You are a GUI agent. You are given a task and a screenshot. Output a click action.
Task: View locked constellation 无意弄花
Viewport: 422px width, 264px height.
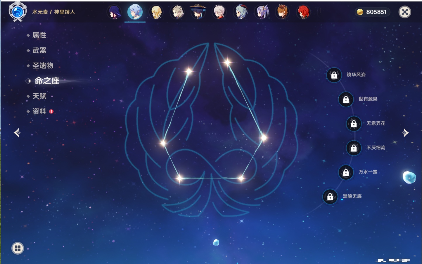(x=354, y=124)
